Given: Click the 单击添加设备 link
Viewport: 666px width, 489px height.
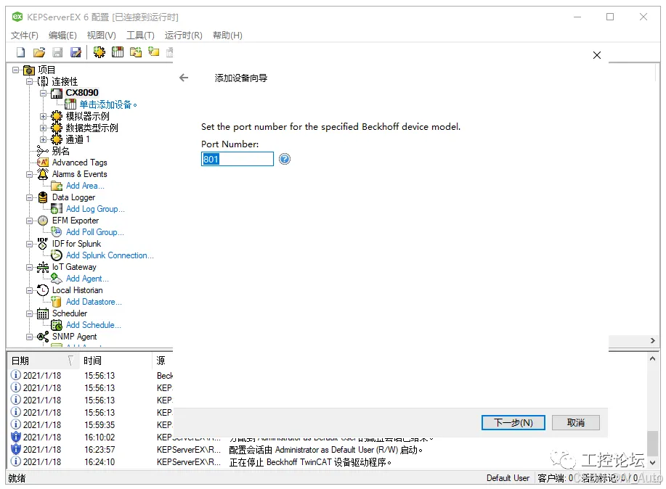Looking at the screenshot, I should [x=108, y=104].
